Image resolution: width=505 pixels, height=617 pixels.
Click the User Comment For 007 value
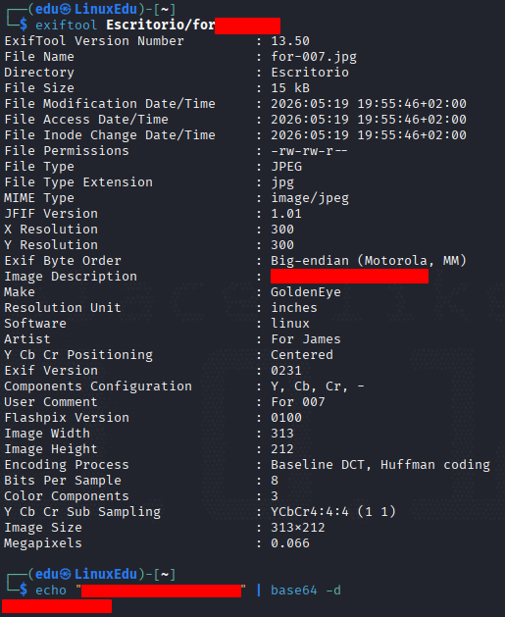[298, 402]
